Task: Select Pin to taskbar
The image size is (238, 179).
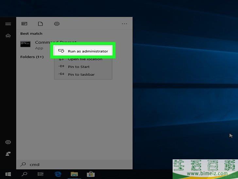Action: click(81, 74)
